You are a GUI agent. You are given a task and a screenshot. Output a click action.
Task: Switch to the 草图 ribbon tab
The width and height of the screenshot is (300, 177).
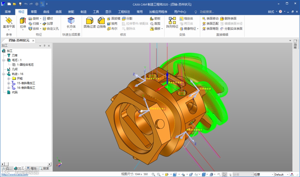[x=34, y=12]
